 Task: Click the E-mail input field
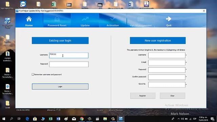point(167,62)
